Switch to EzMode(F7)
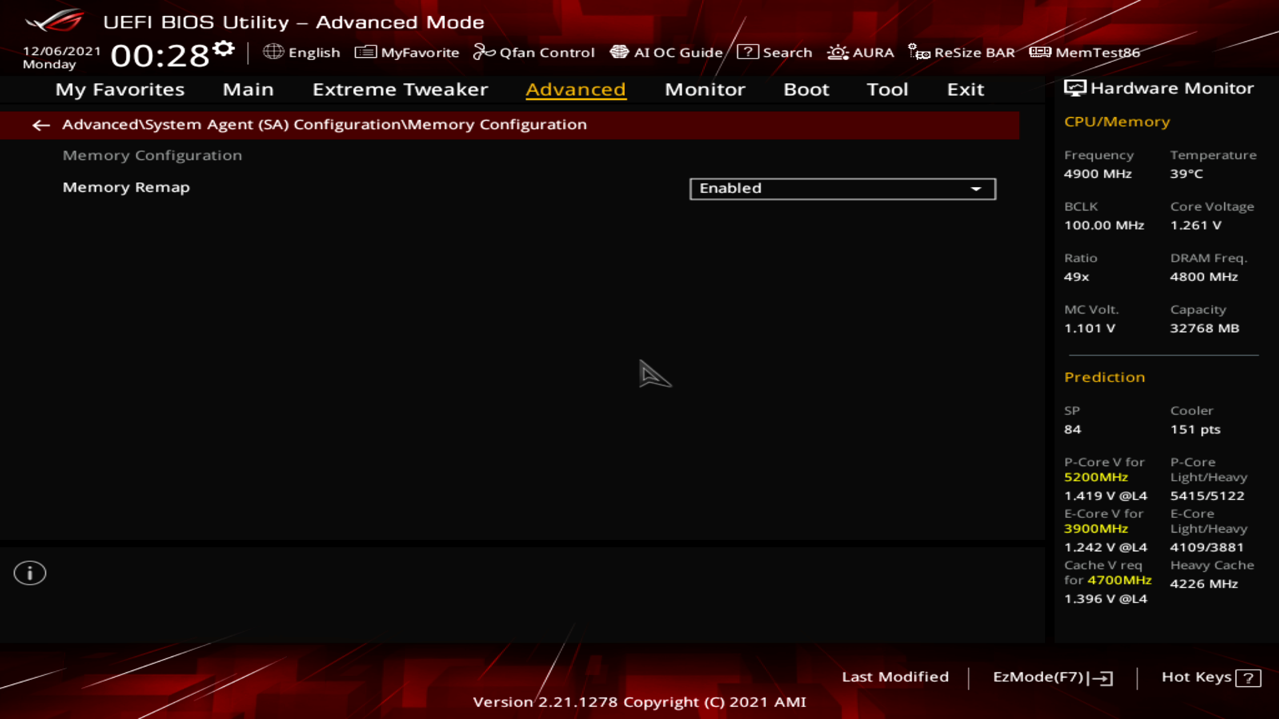Viewport: 1279px width, 719px height. coord(1053,677)
